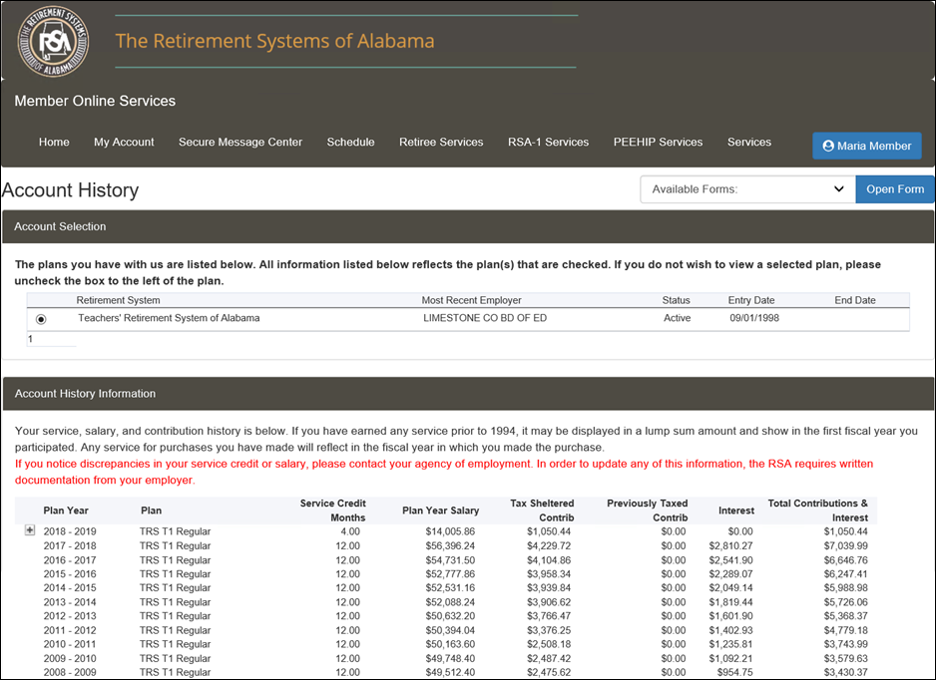Open the Available Forms dropdown
The height and width of the screenshot is (680, 936).
point(748,189)
